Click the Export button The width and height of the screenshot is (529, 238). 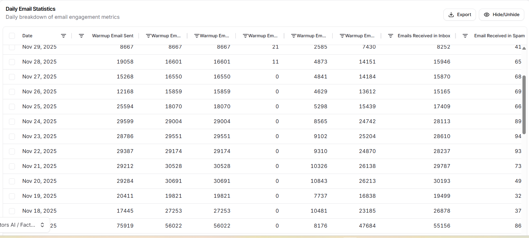(x=460, y=15)
